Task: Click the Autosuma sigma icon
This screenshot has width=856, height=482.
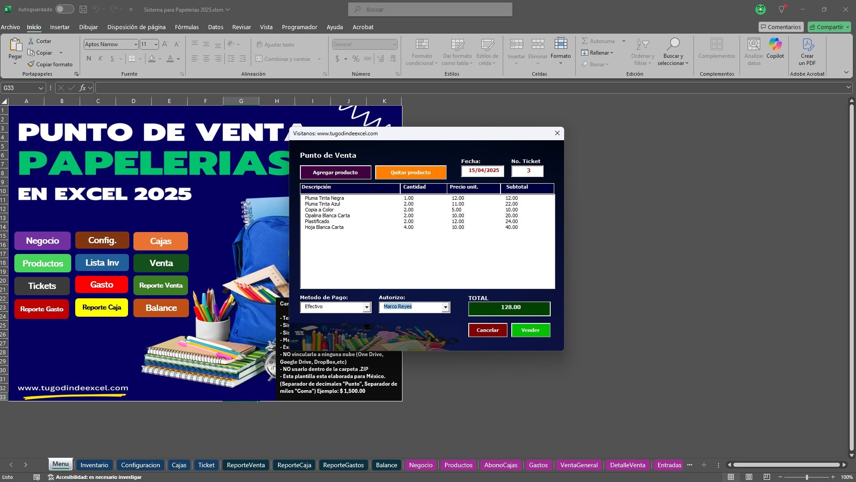Action: point(584,41)
